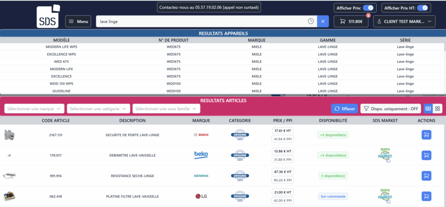Click Dispo SDS Market icon for PLATINE FILTRE
Image resolution: width=446 pixels, height=207 pixels.
coord(385,196)
